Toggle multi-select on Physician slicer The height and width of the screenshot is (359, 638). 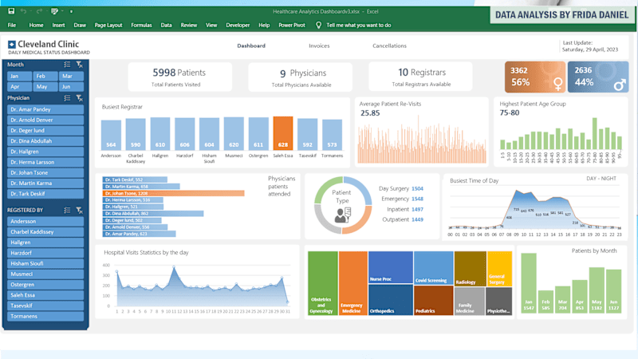click(67, 97)
